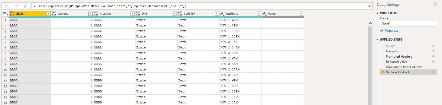Click Attribute cell 'NOV 2 12PM'
442x105 pixels.
coord(240,75)
